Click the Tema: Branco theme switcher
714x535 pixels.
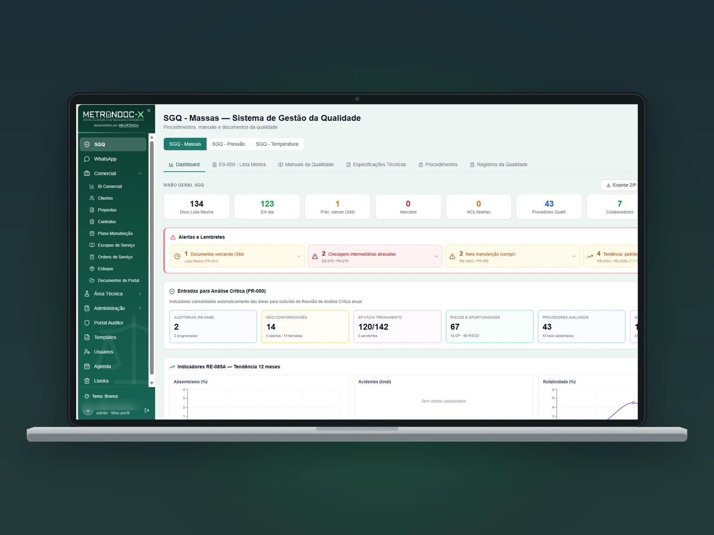(x=101, y=396)
